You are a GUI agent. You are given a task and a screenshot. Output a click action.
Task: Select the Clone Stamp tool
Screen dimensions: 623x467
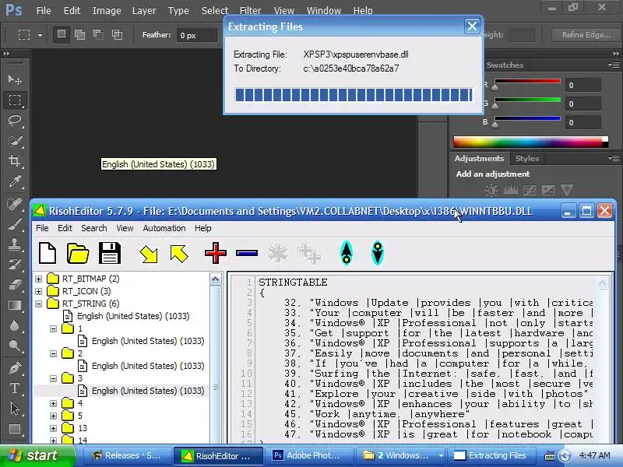(15, 244)
